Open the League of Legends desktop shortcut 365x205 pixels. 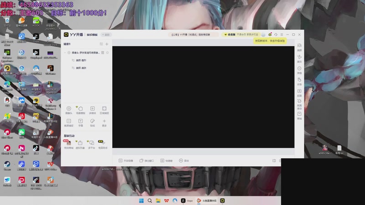(x=50, y=87)
